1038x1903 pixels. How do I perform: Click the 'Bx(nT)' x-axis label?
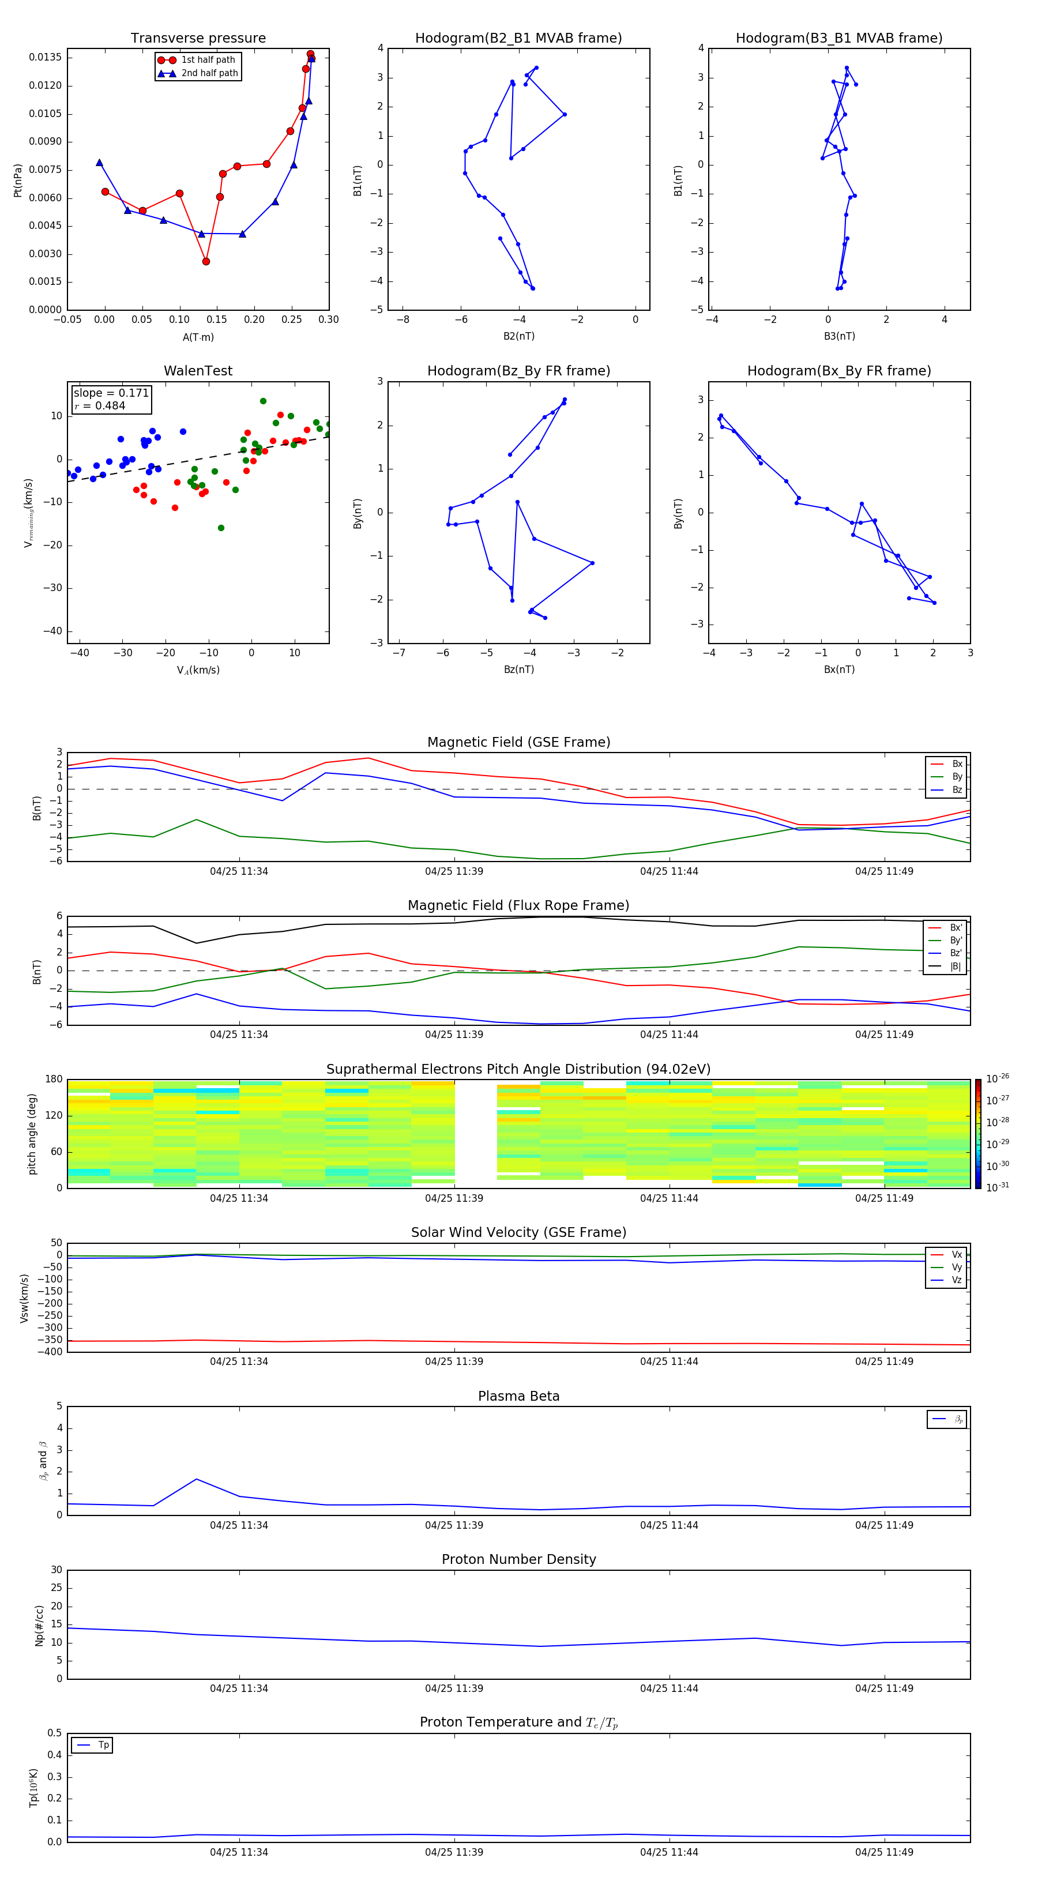[839, 670]
